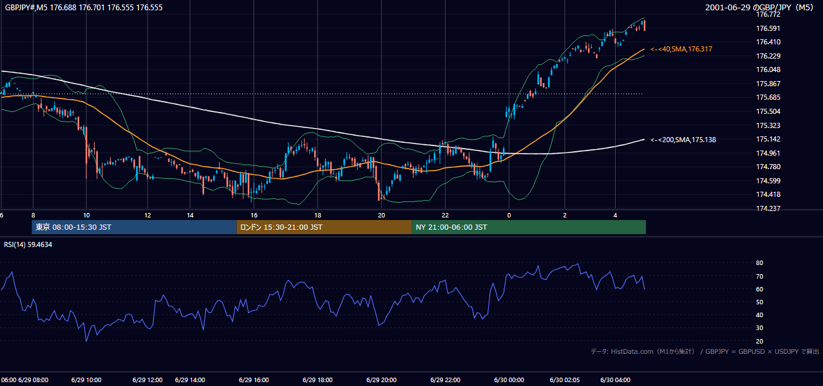Click the 6/30 00:00 date label

coord(509,380)
